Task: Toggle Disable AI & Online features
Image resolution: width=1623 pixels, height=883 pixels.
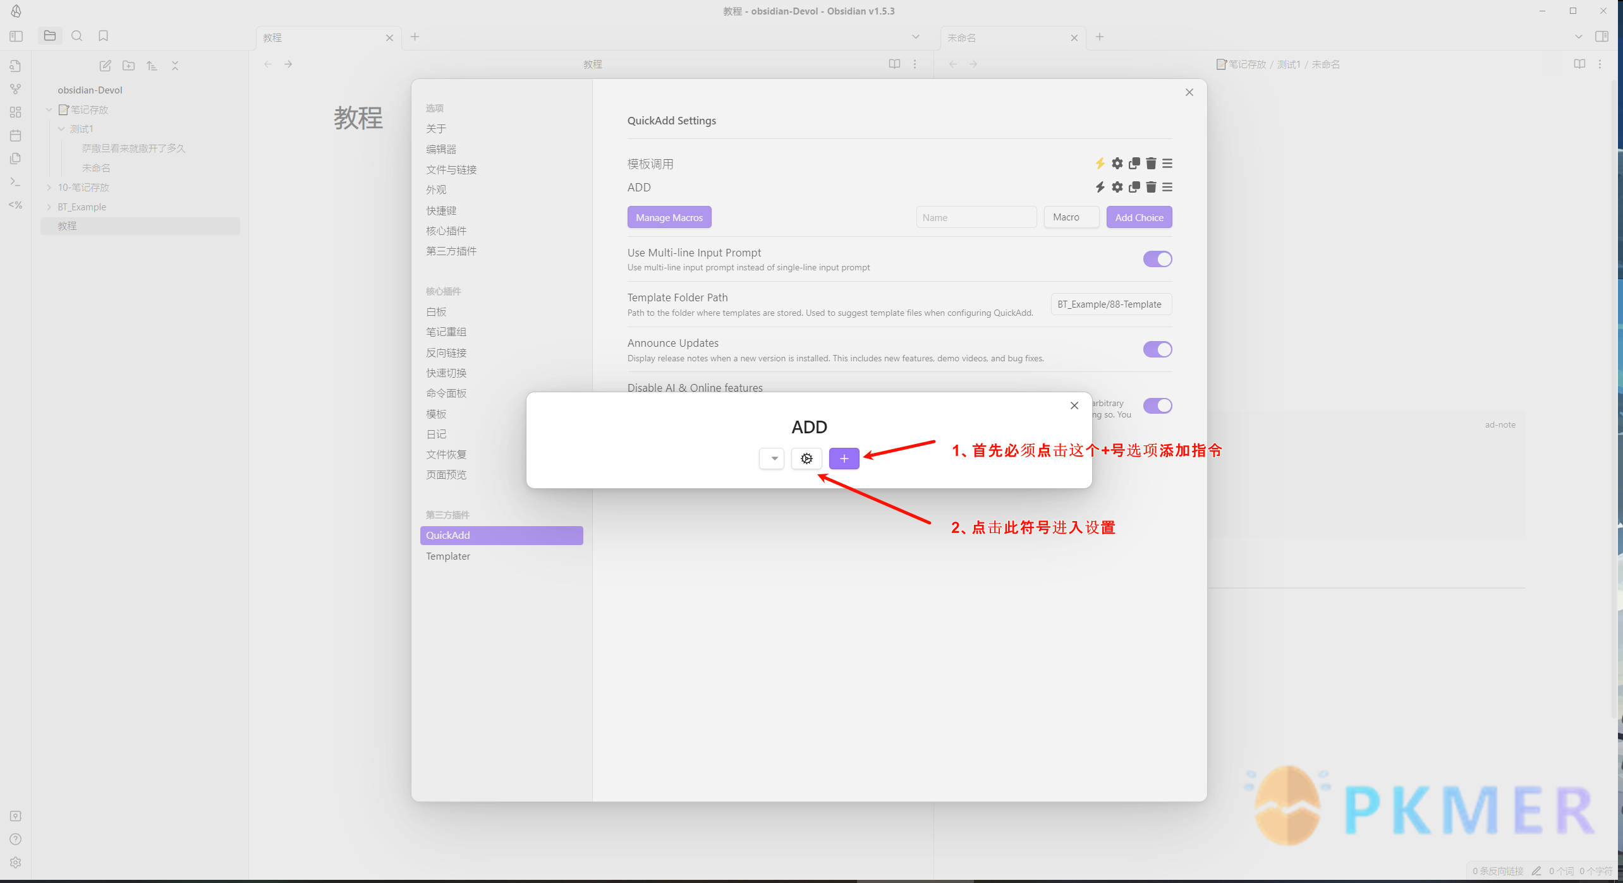Action: pyautogui.click(x=1157, y=405)
